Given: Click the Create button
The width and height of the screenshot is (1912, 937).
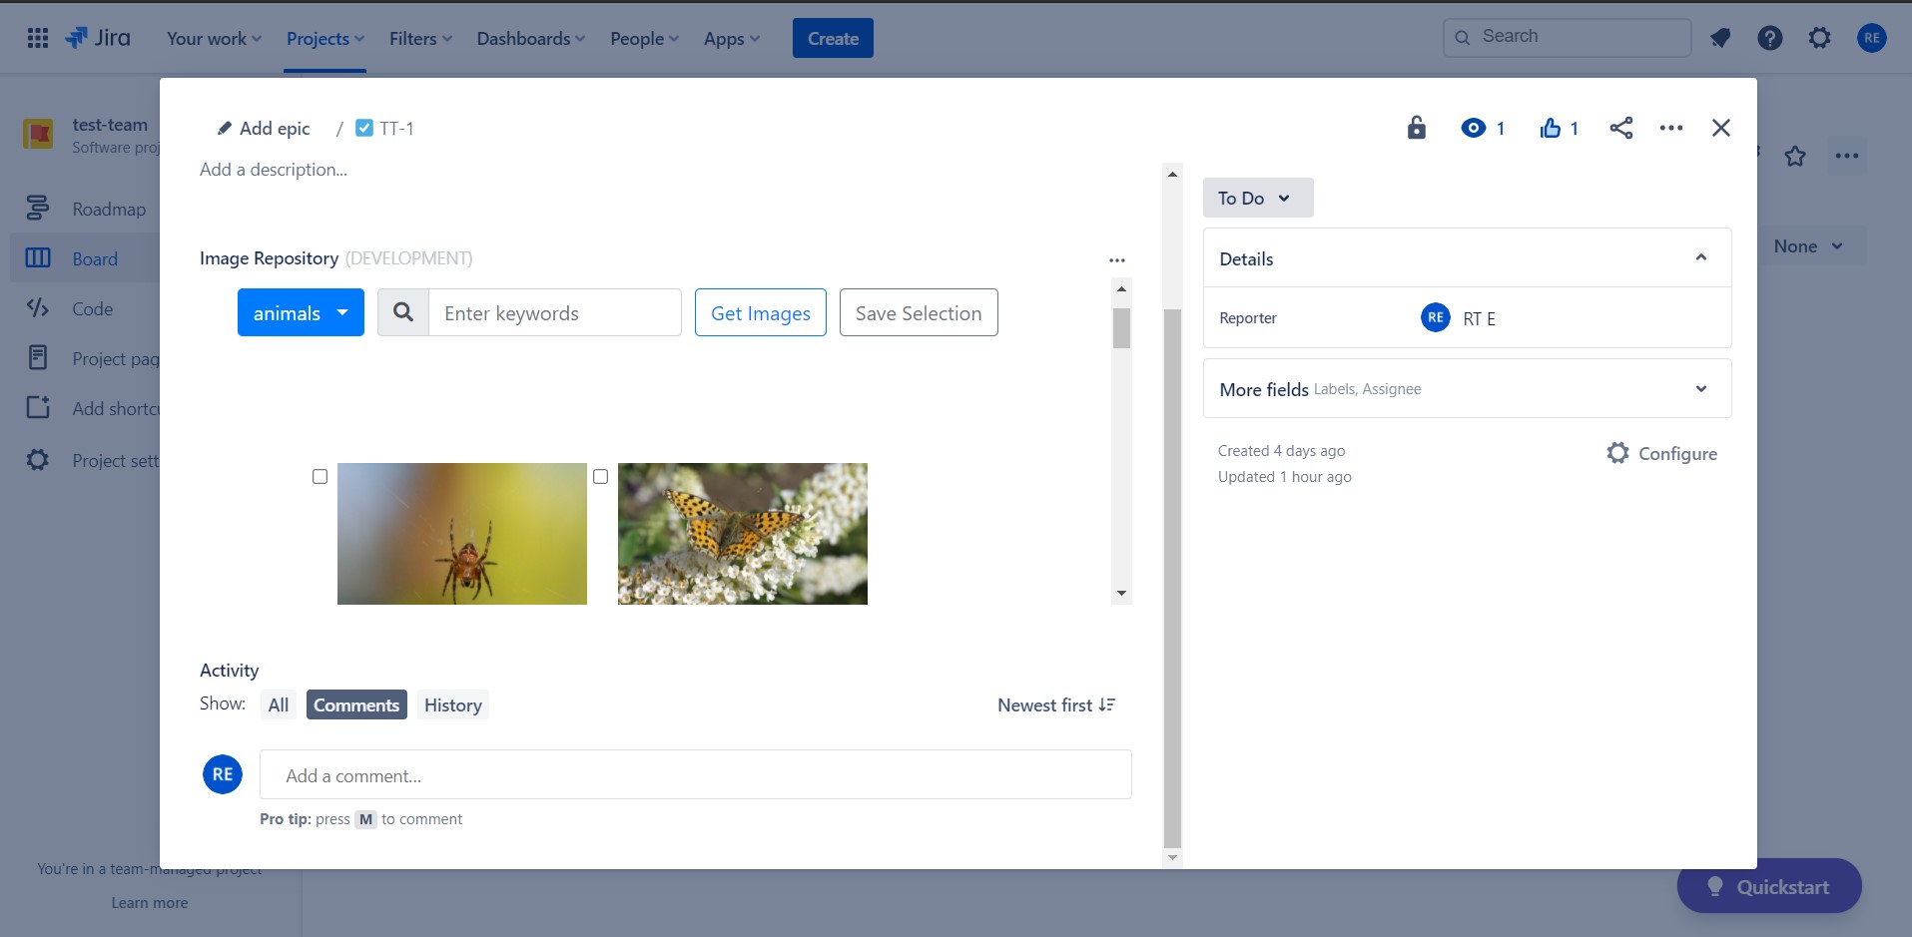Looking at the screenshot, I should (x=833, y=38).
